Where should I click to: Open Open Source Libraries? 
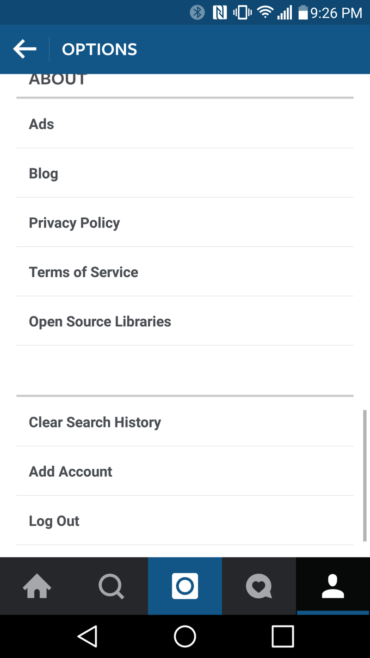pos(185,321)
